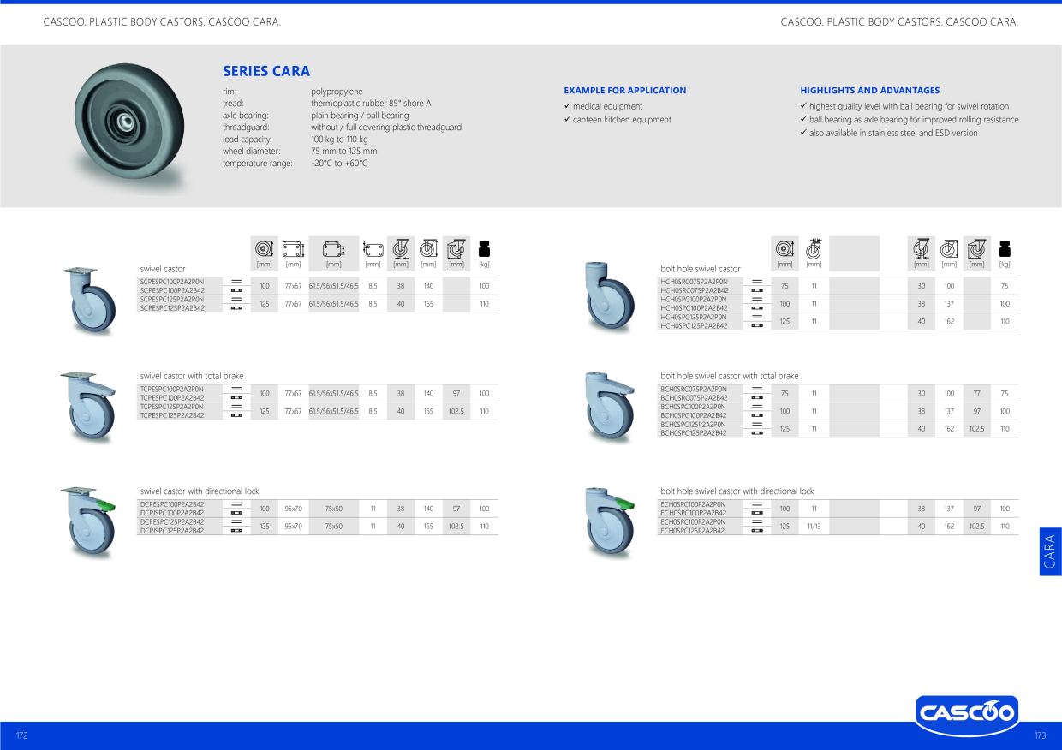This screenshot has height=750, width=1062.
Task: Click the right page header 'CASCOO. PLASTIC BODY CASTORS. CASCOO CARA.'
Action: (x=899, y=21)
